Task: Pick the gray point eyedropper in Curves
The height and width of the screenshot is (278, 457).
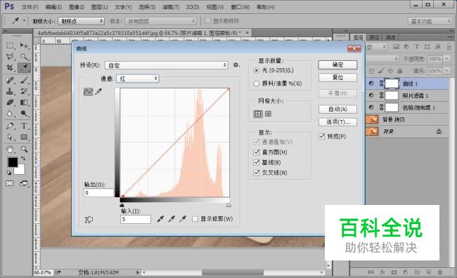Action: [x=172, y=219]
